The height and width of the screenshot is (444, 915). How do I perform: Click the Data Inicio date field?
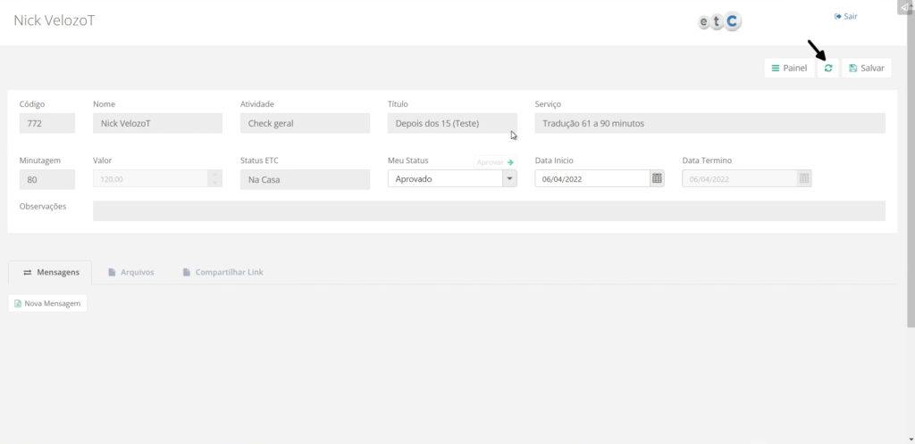click(x=591, y=178)
